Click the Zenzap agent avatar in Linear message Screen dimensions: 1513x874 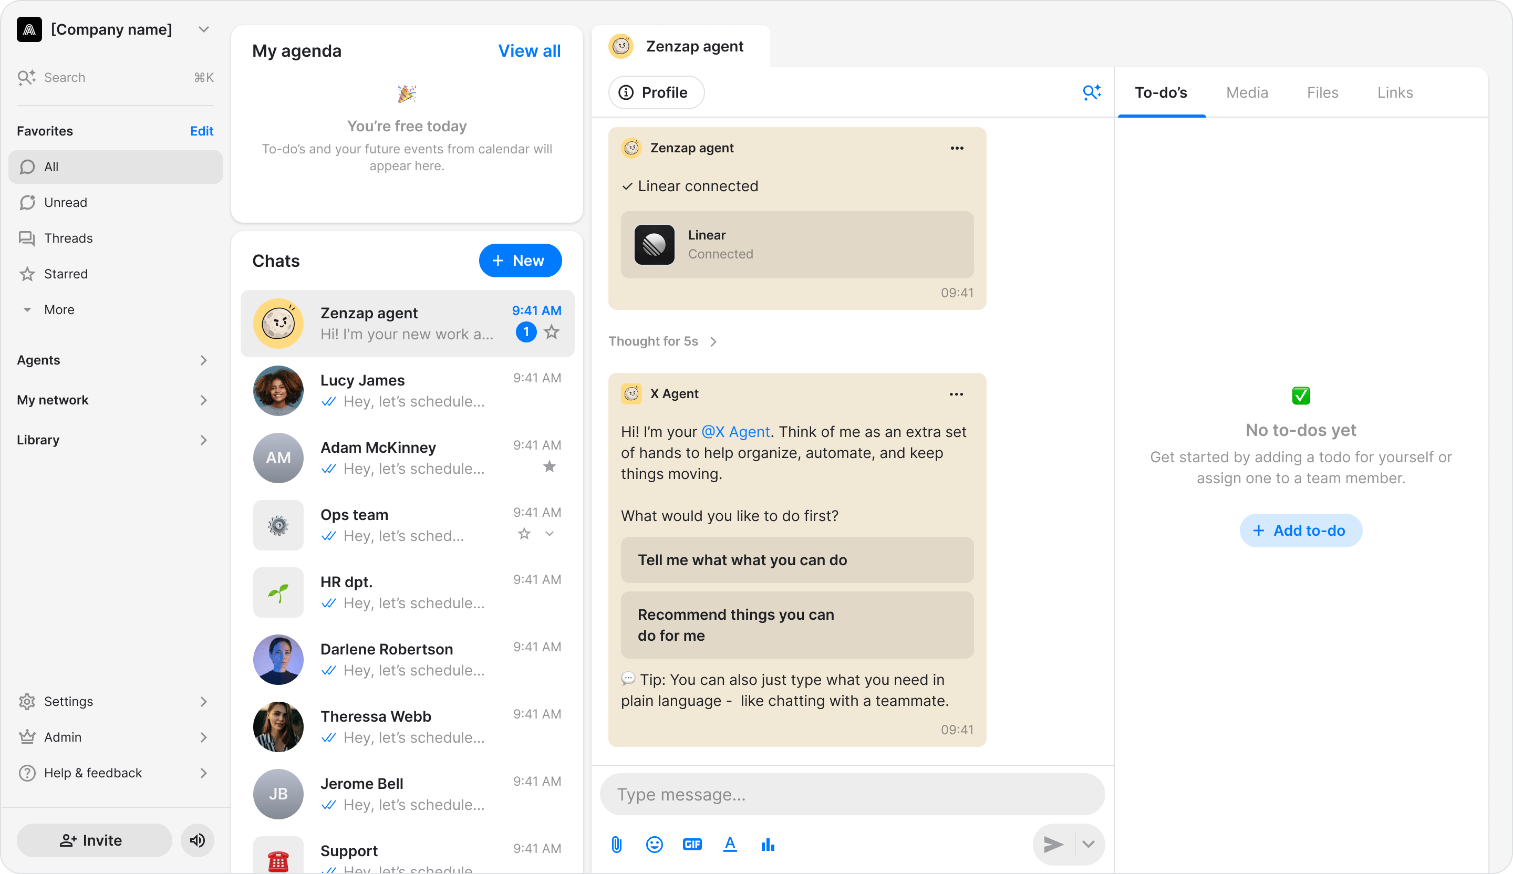point(631,148)
